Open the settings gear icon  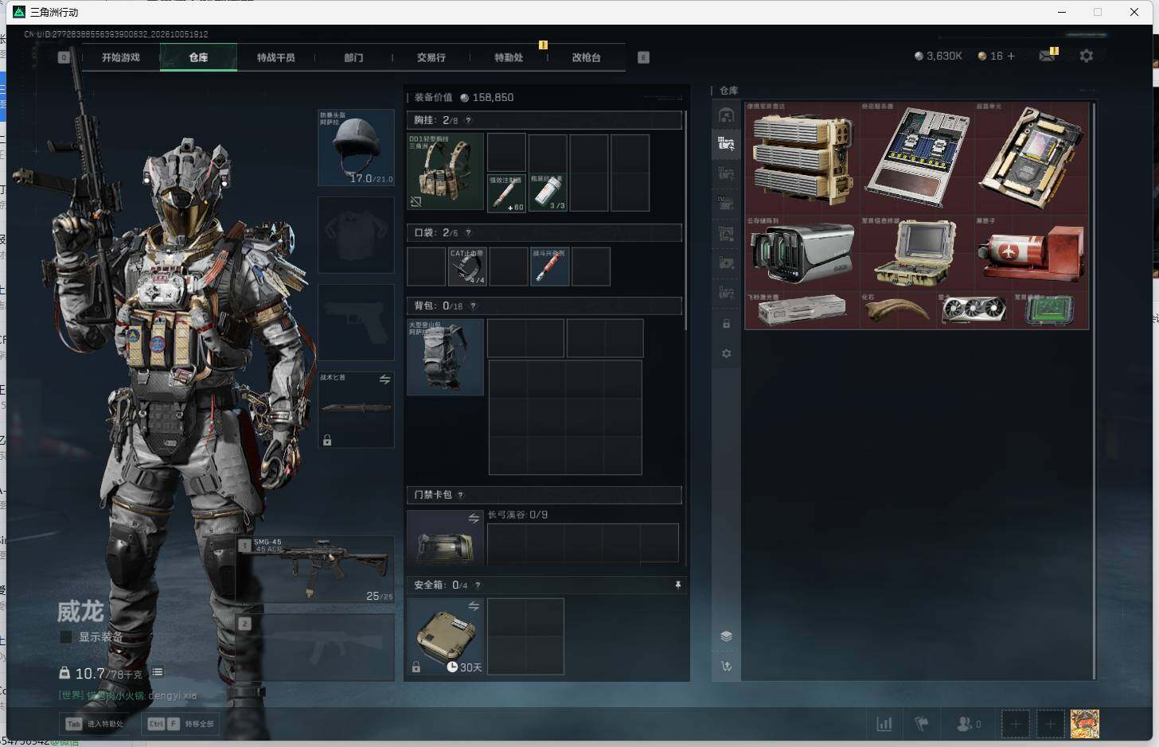coord(1086,56)
